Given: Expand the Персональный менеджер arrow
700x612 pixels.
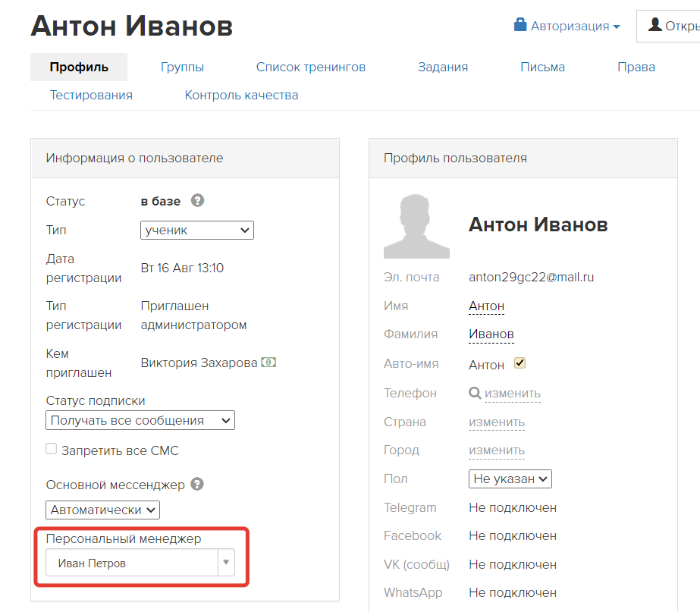Looking at the screenshot, I should [x=226, y=563].
